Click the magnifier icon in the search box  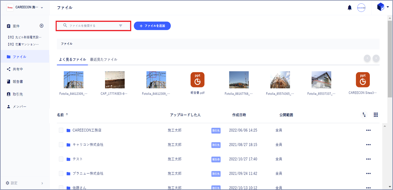coord(65,25)
